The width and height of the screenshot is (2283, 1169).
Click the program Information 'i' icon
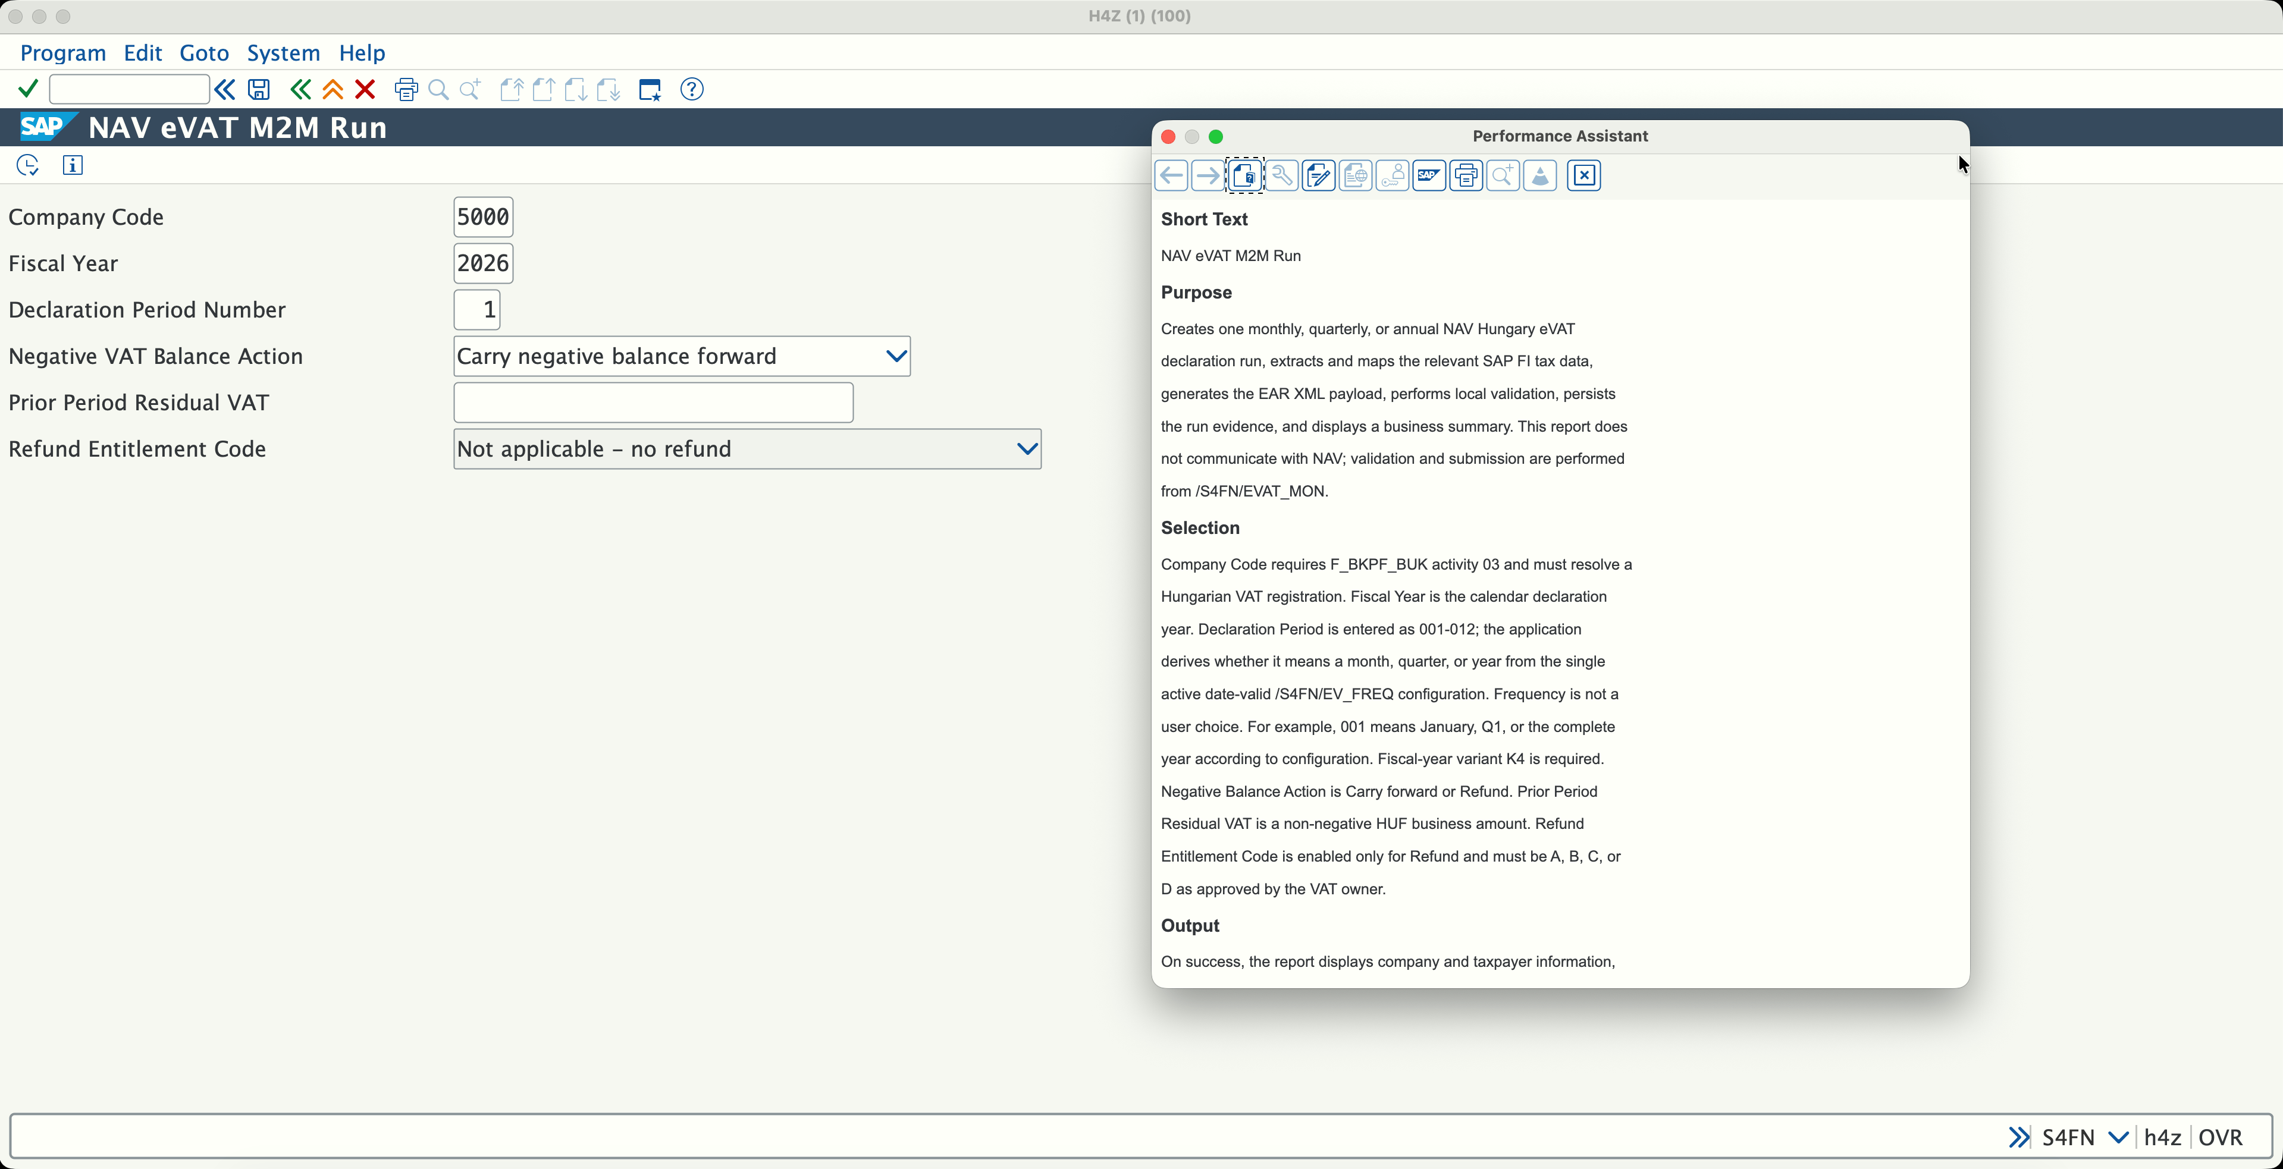pyautogui.click(x=73, y=165)
